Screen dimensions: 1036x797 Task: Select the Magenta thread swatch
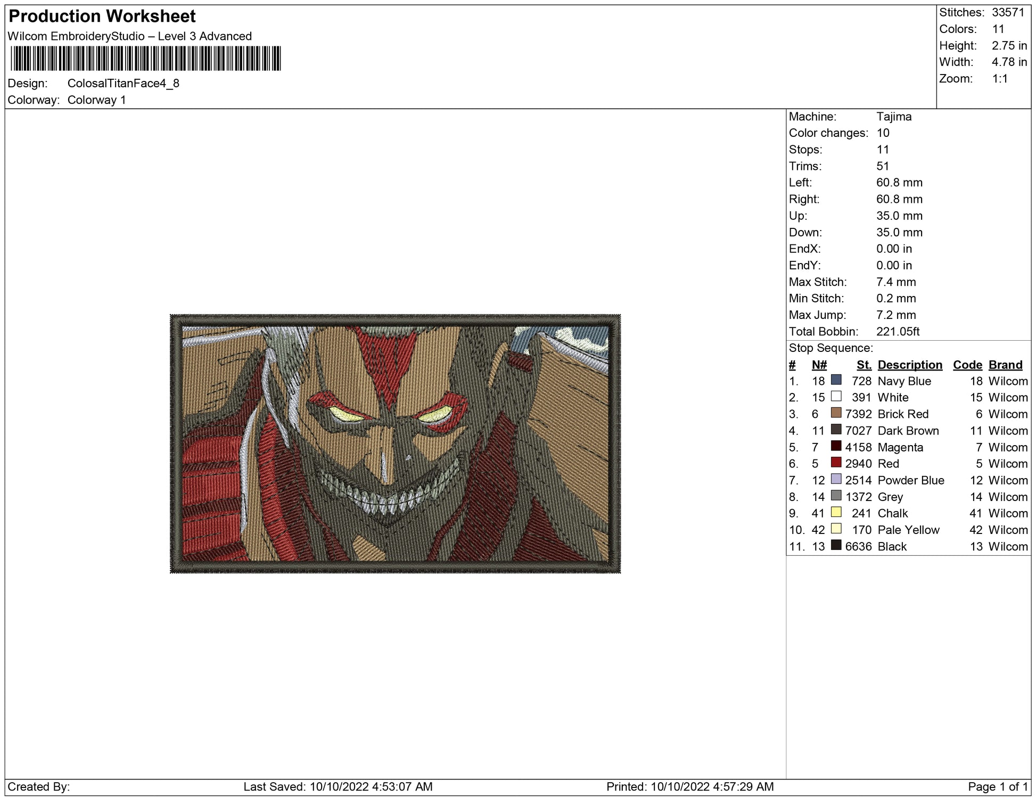(836, 446)
